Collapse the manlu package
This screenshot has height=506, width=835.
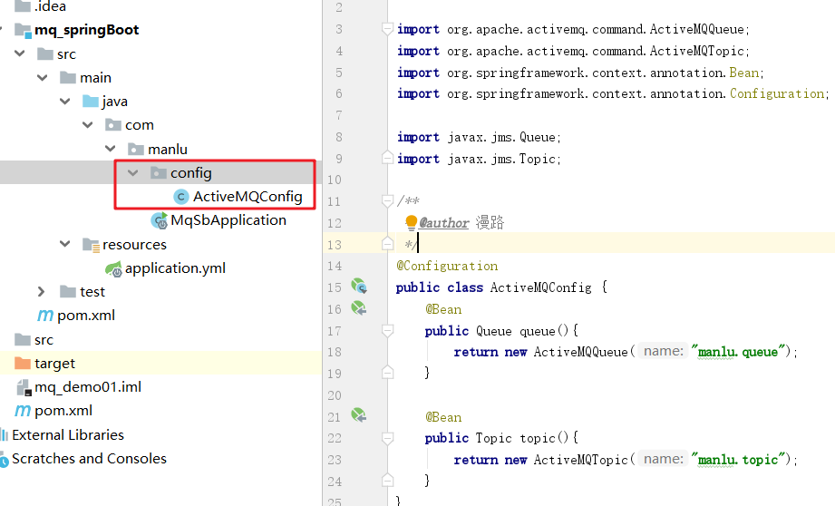click(111, 149)
